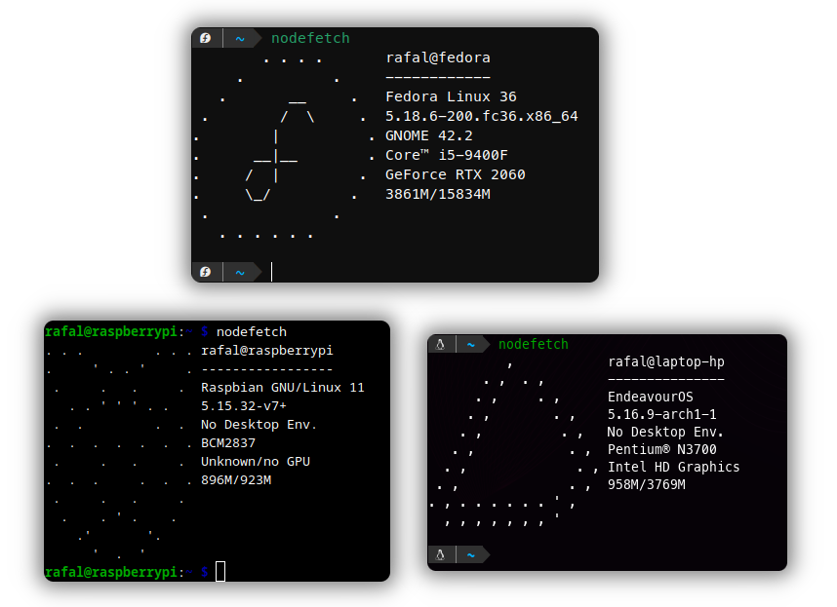This screenshot has height=607, width=837.
Task: Click the EndeavourOS line
Action: pyautogui.click(x=650, y=397)
